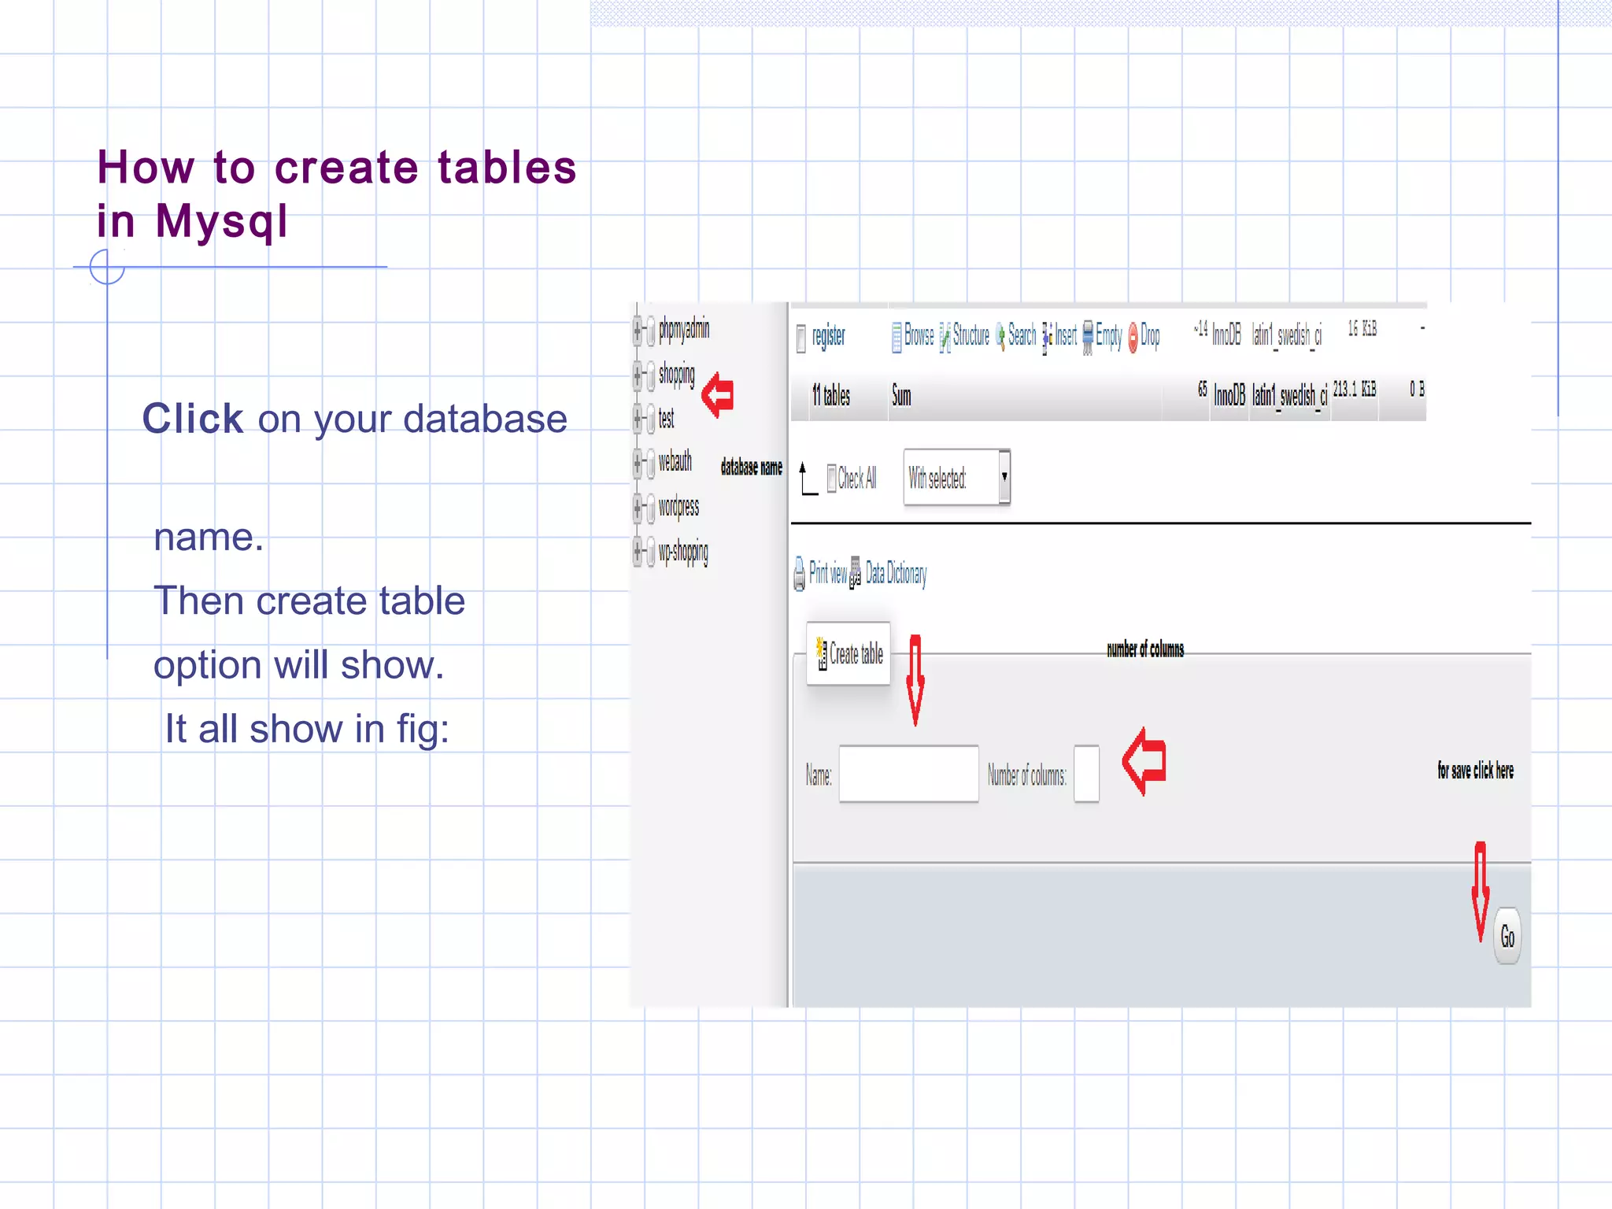1612x1209 pixels.
Task: Click the '213.1 KiB' total size value
Action: (1355, 389)
